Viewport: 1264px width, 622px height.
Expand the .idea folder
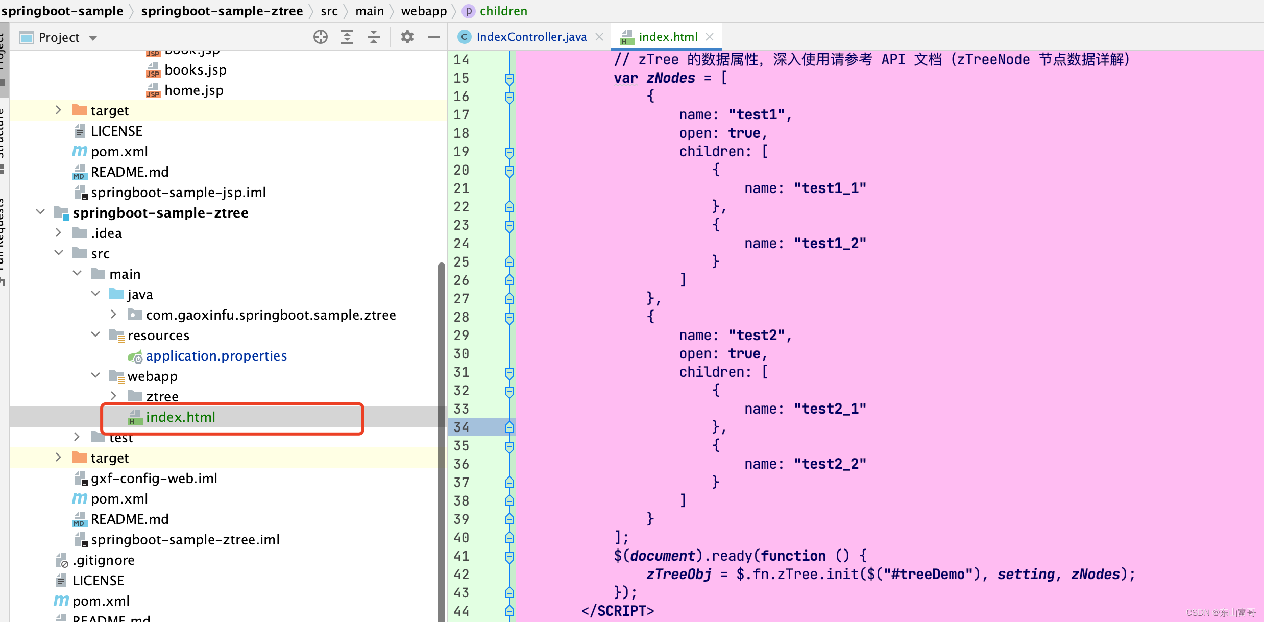click(x=58, y=233)
